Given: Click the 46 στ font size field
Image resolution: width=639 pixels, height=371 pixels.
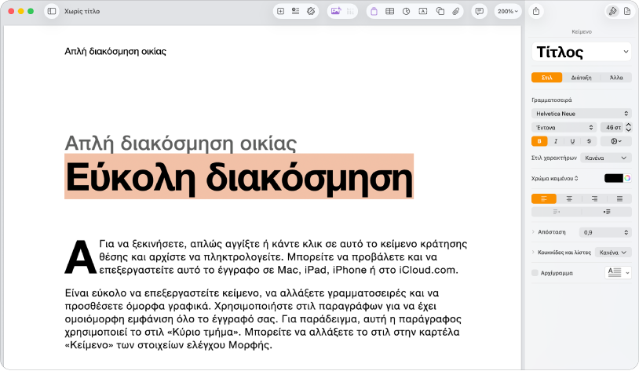Looking at the screenshot, I should [x=612, y=128].
